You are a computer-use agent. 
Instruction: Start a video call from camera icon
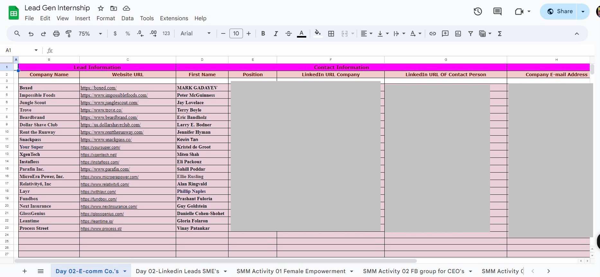[519, 12]
